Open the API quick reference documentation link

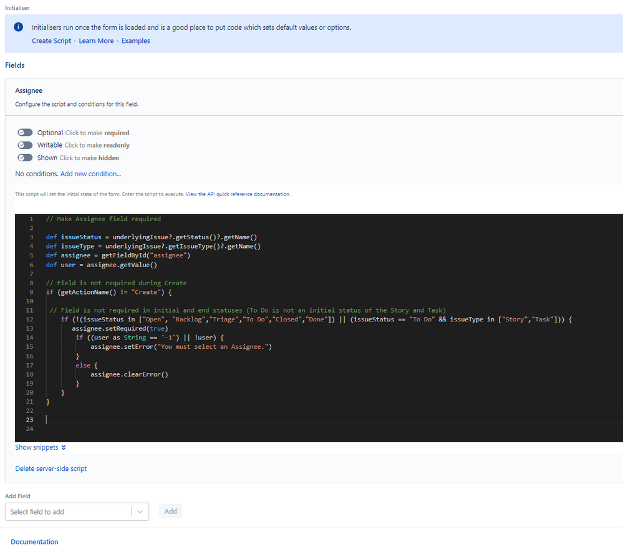coord(238,194)
